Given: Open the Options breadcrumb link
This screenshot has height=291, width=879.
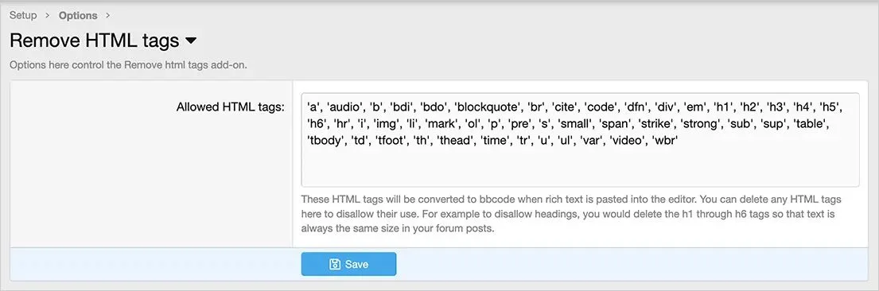Looking at the screenshot, I should coord(78,16).
